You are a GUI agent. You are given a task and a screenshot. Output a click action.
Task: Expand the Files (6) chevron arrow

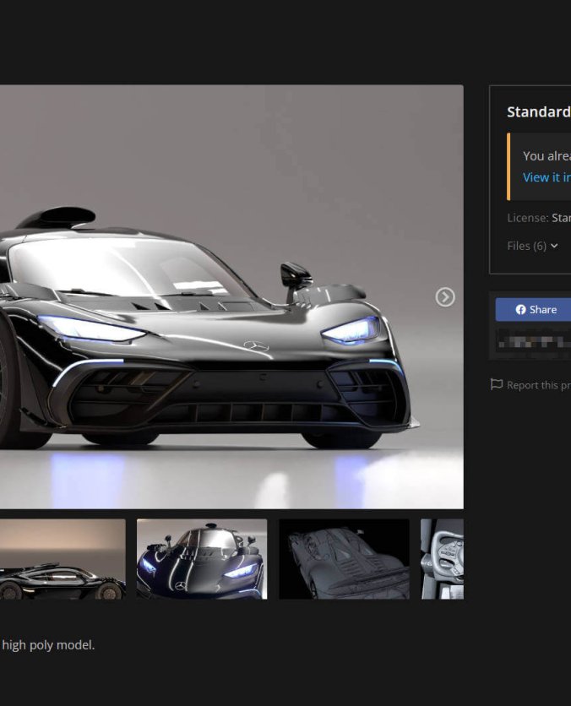(554, 246)
